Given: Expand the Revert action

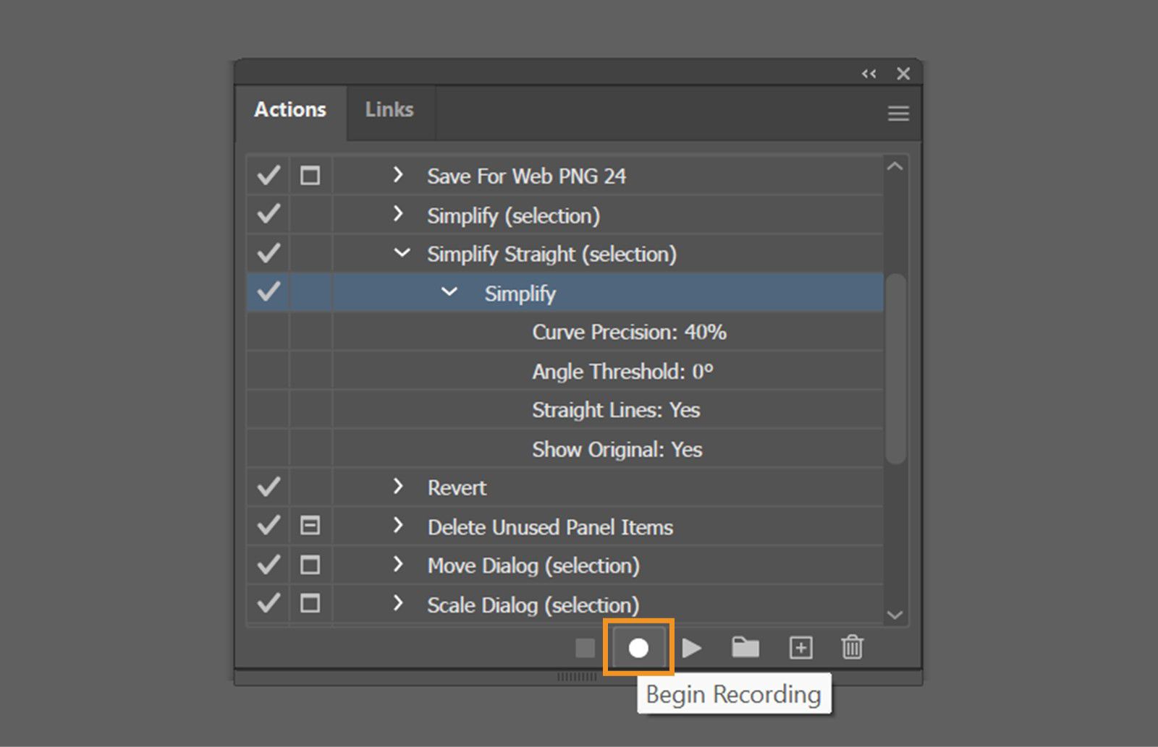Looking at the screenshot, I should [399, 487].
